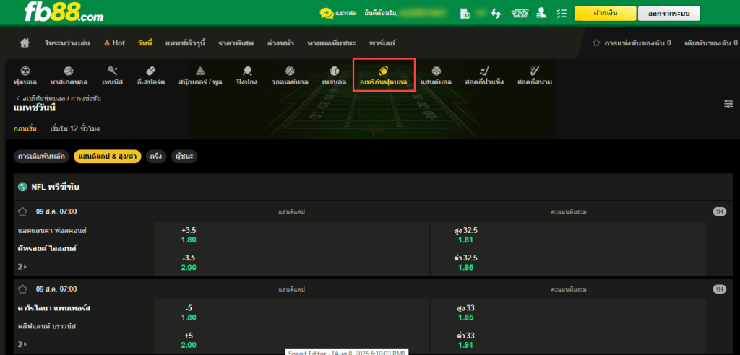Image resolution: width=740 pixels, height=355 pixels.
Task: Click the fb88.com logo
Action: tap(64, 12)
